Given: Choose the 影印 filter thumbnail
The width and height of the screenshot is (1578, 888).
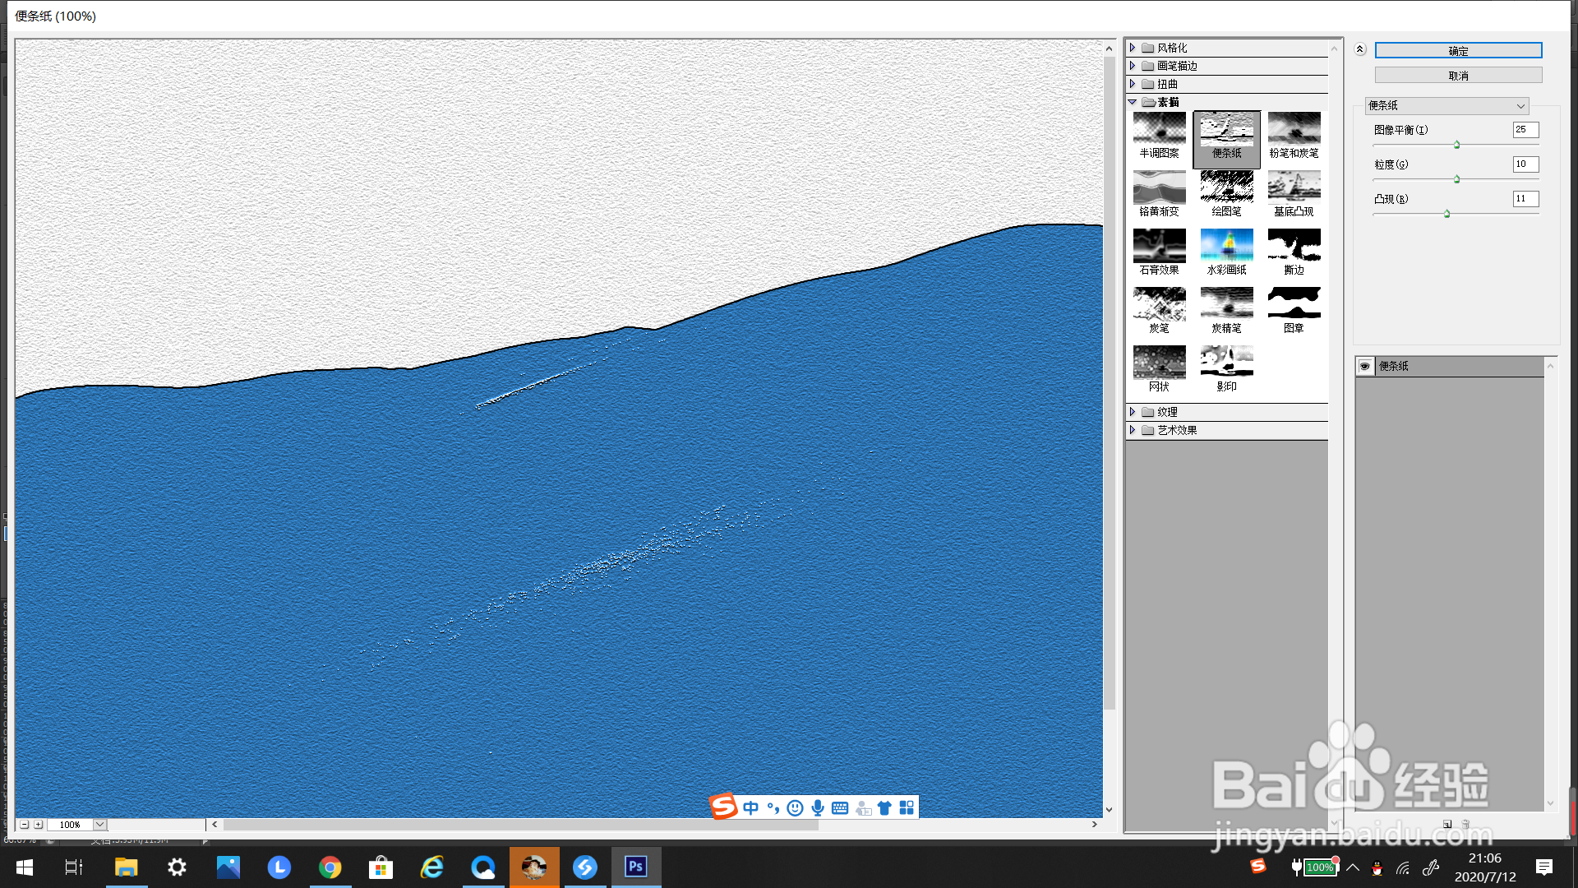Looking at the screenshot, I should pyautogui.click(x=1226, y=363).
